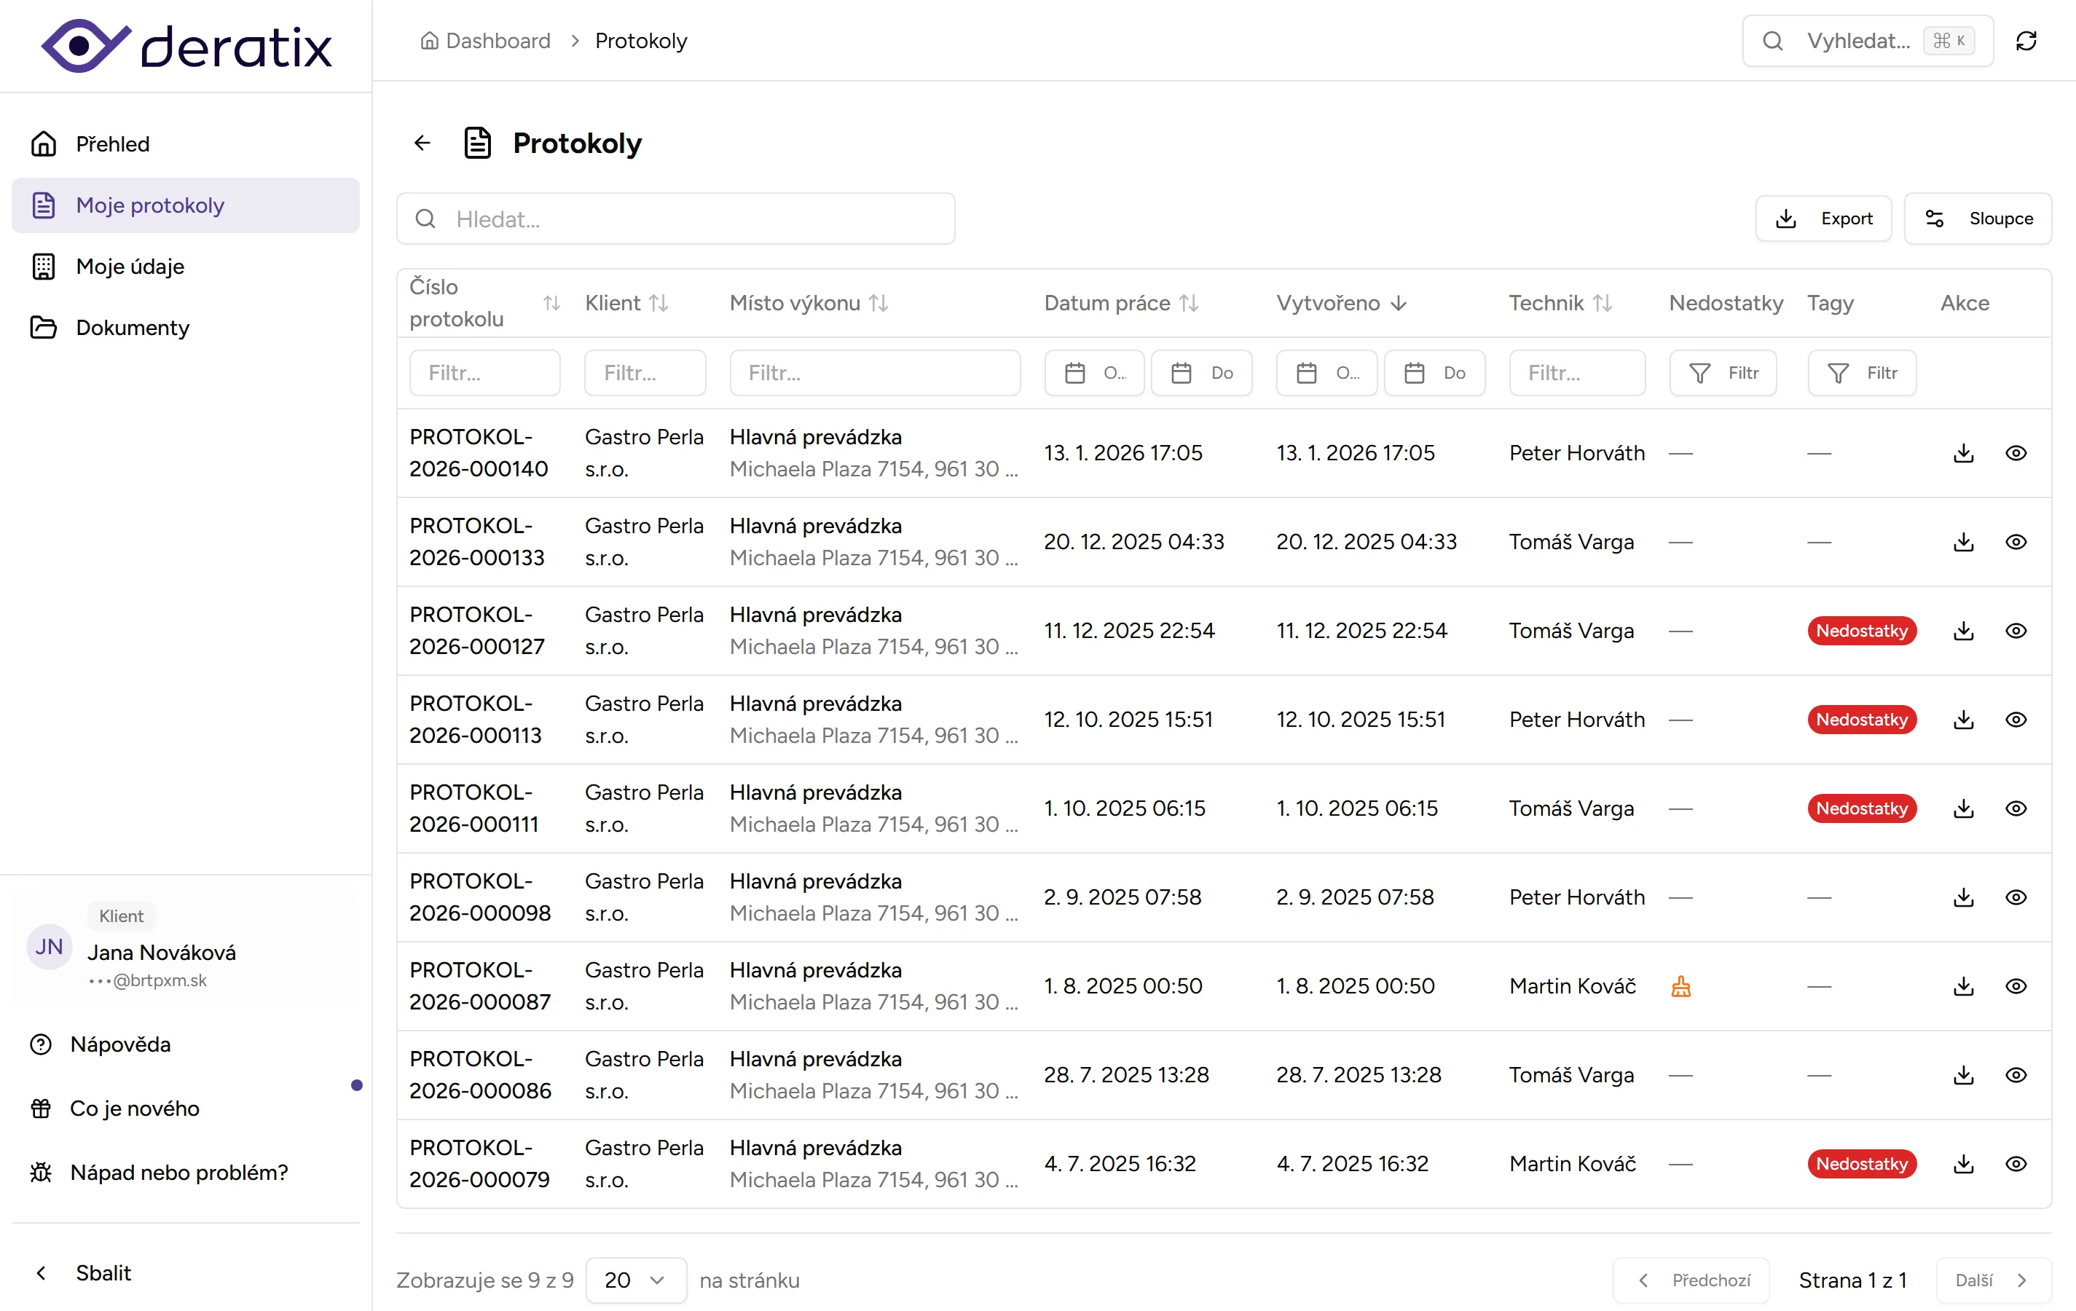Click the refresh icon in the top bar
2076x1311 pixels.
(2026, 41)
